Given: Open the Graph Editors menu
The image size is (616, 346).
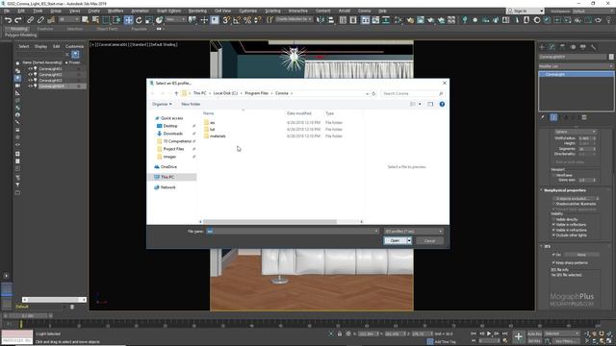Looking at the screenshot, I should tap(168, 11).
